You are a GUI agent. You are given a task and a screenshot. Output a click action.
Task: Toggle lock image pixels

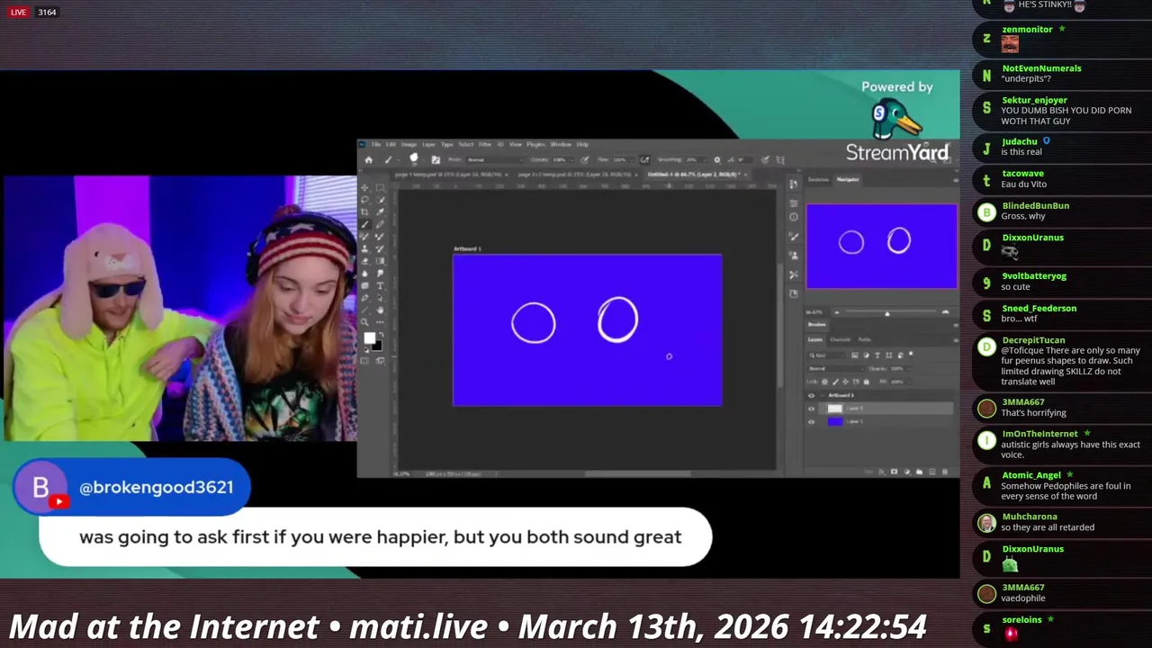point(835,382)
